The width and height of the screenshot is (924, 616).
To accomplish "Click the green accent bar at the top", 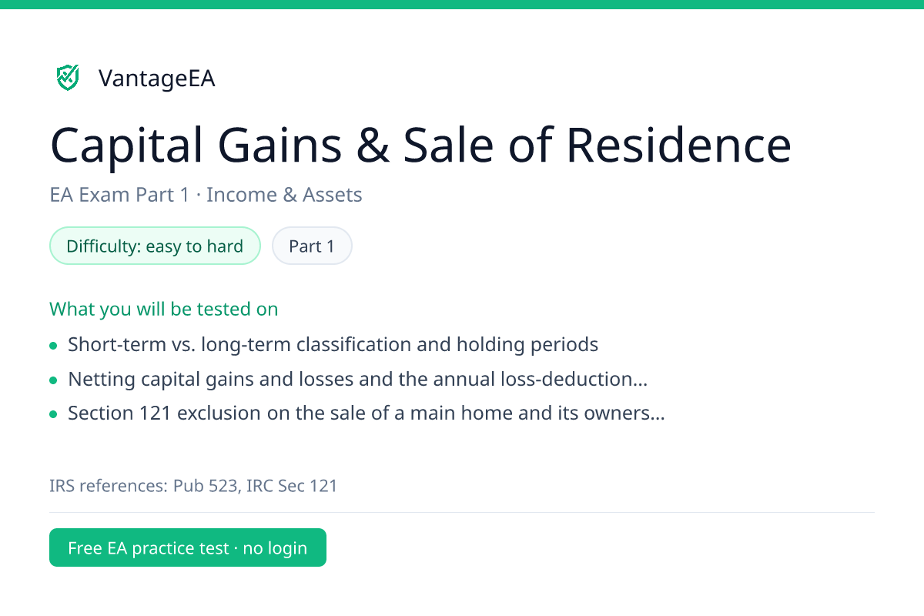I will click(462, 5).
